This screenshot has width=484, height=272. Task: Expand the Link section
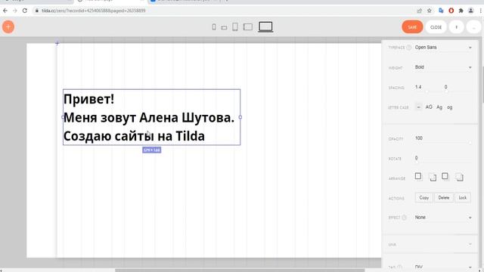430,245
